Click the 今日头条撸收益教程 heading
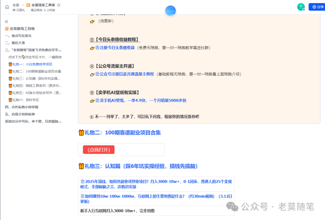Screen dimensions: 325x220 115,39
